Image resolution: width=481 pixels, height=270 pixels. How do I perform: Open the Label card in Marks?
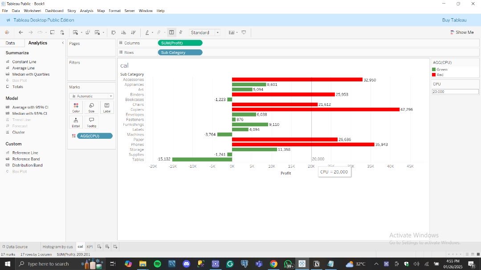click(x=107, y=108)
